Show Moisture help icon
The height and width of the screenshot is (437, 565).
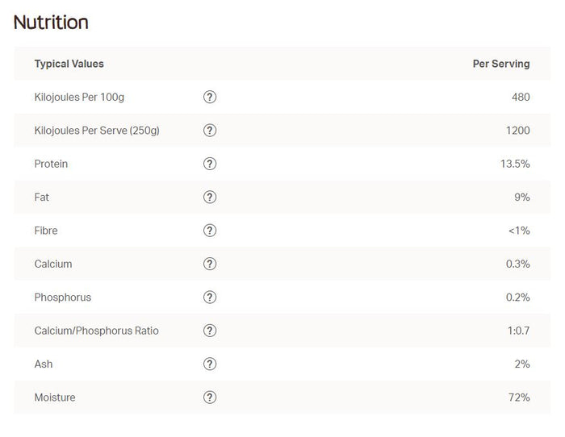click(210, 397)
